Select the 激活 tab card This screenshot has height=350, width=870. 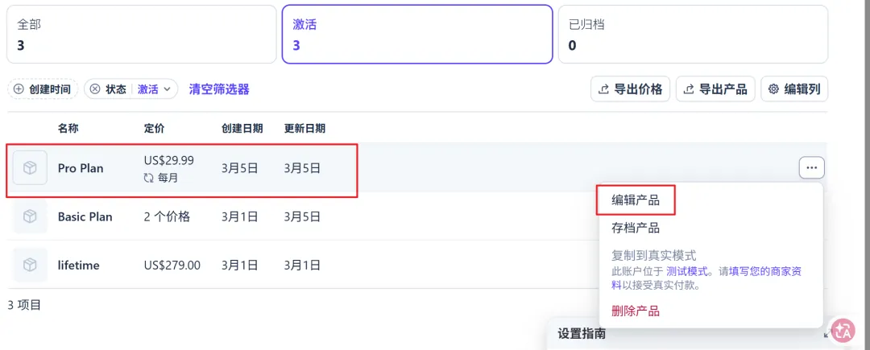tap(417, 35)
